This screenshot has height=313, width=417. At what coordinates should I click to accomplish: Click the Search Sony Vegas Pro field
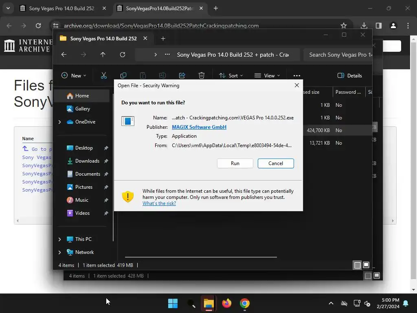point(338,55)
